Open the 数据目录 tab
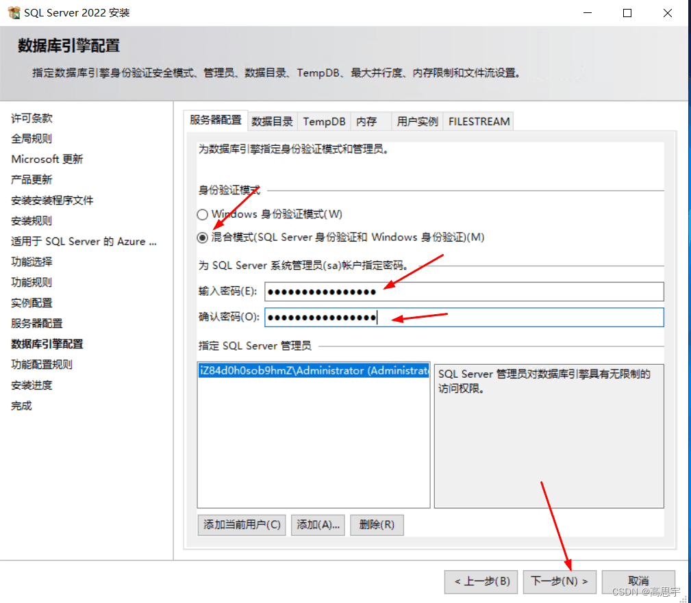The width and height of the screenshot is (691, 603). click(273, 122)
